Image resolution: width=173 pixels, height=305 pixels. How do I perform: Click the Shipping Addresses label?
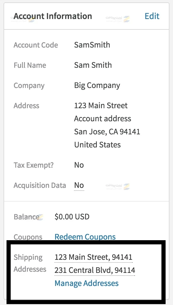tap(30, 263)
